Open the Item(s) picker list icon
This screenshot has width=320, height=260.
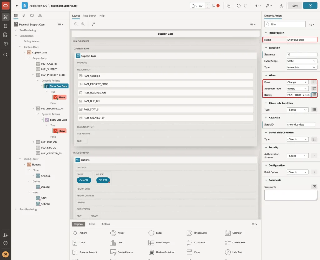[x=314, y=95]
